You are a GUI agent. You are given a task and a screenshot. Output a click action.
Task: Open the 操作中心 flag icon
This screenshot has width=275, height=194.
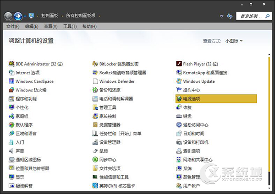point(179,90)
